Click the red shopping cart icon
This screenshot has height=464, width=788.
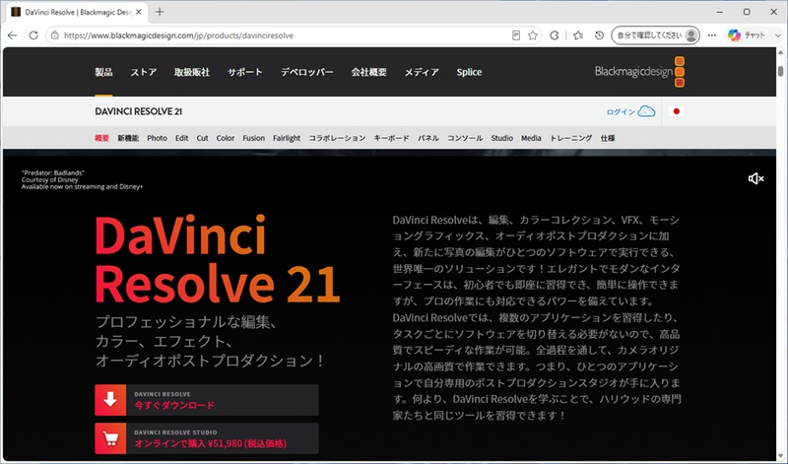110,438
